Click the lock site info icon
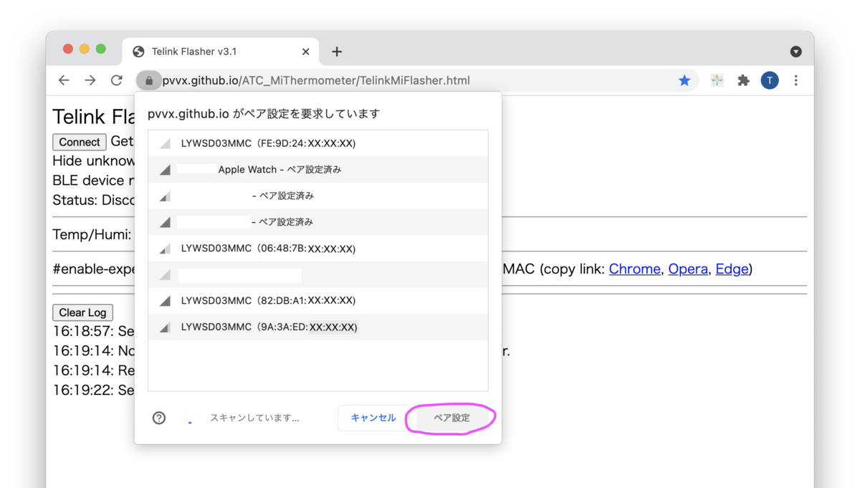The width and height of the screenshot is (860, 488). [x=149, y=81]
